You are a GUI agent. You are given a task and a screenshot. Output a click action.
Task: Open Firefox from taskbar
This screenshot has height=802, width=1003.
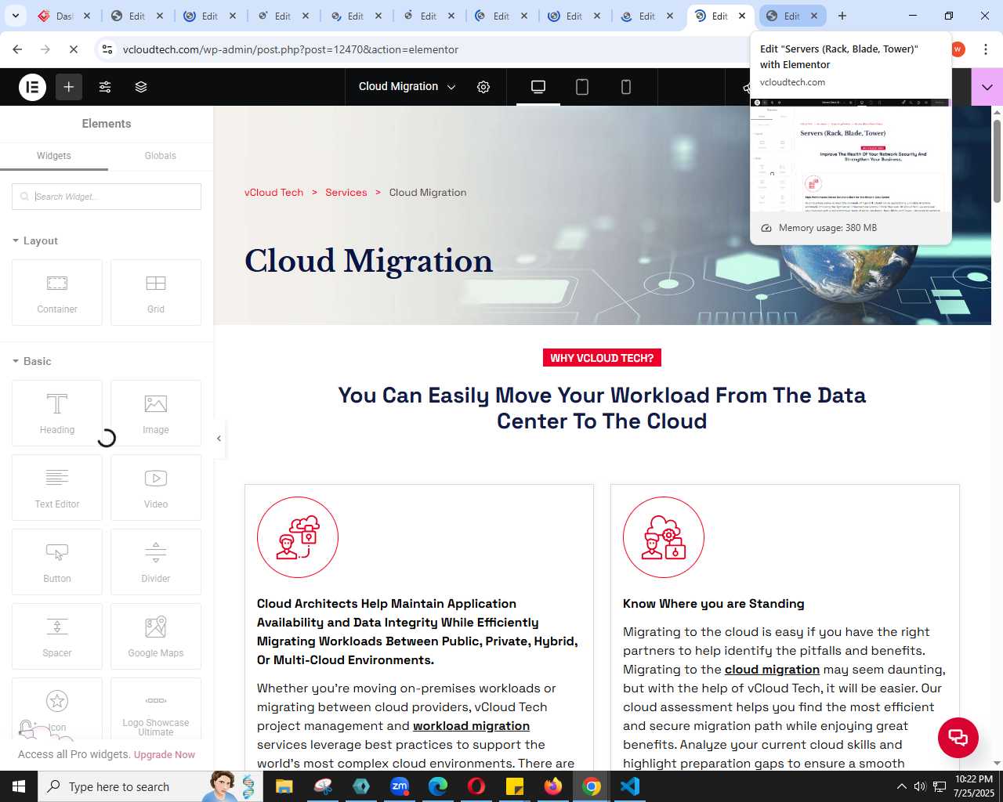click(x=553, y=786)
